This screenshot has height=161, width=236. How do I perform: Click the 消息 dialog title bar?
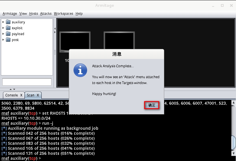[x=116, y=54]
